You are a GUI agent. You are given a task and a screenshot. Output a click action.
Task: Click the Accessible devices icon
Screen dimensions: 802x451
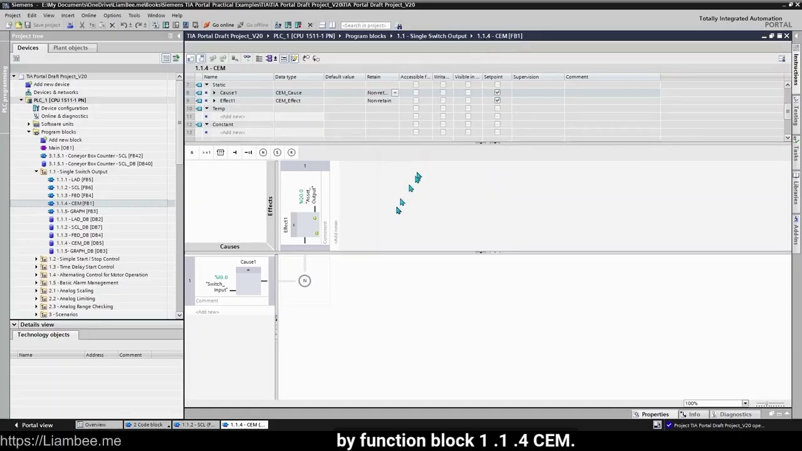point(278,25)
